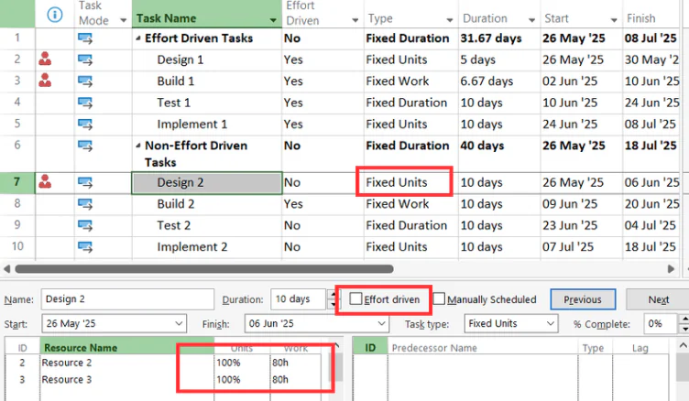This screenshot has width=689, height=401.
Task: Click the info indicator column header icon
Action: click(x=54, y=15)
